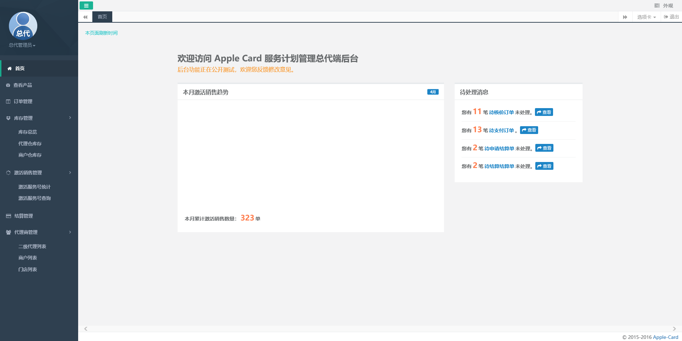This screenshot has height=341, width=682.
Task: Click the columns icon beside 订单管理
Action: (8, 101)
